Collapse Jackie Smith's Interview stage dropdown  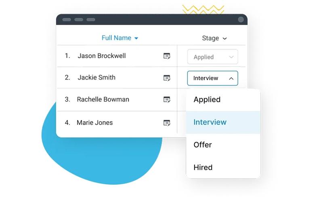tap(213, 78)
